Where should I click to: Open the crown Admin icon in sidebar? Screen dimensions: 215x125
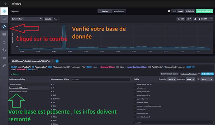(x=4, y=58)
